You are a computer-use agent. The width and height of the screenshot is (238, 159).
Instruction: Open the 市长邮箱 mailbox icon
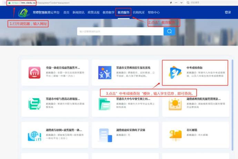point(175,135)
